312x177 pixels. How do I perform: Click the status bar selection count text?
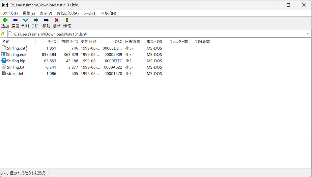coord(22,173)
